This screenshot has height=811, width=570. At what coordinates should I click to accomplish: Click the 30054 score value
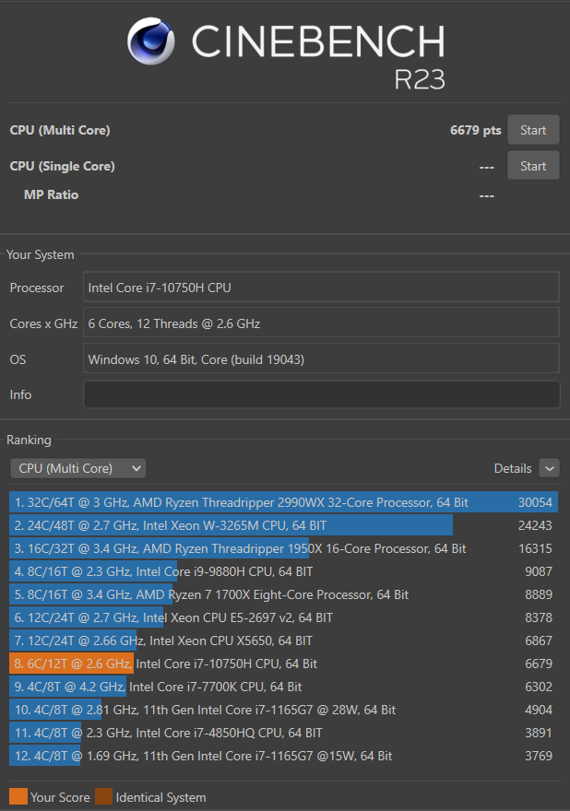click(x=535, y=502)
